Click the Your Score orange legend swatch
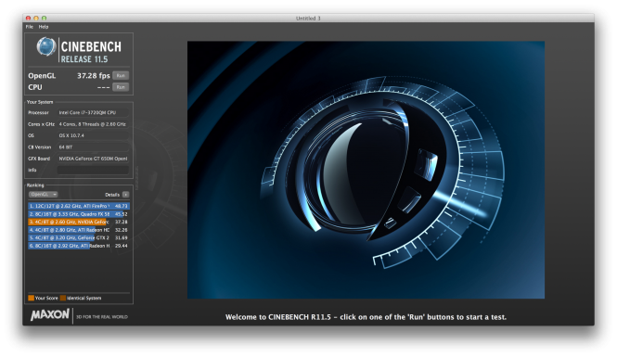Image resolution: width=617 pixels, height=357 pixels. [32, 298]
